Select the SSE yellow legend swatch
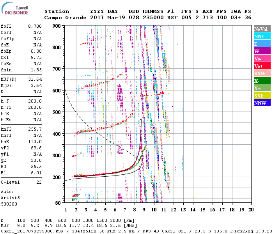 (262, 96)
